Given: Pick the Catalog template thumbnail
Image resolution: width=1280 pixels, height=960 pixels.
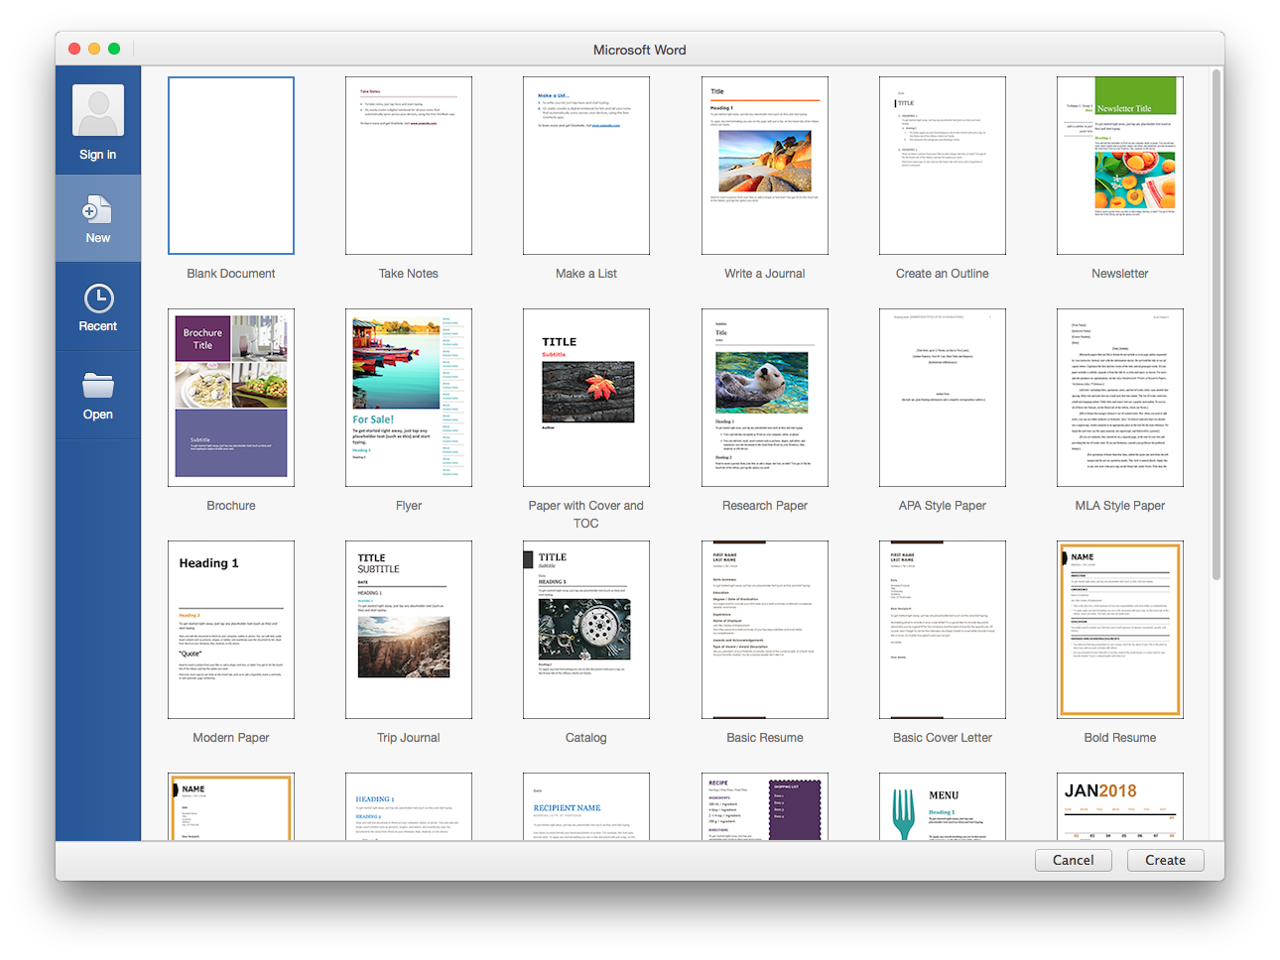Looking at the screenshot, I should 586,630.
